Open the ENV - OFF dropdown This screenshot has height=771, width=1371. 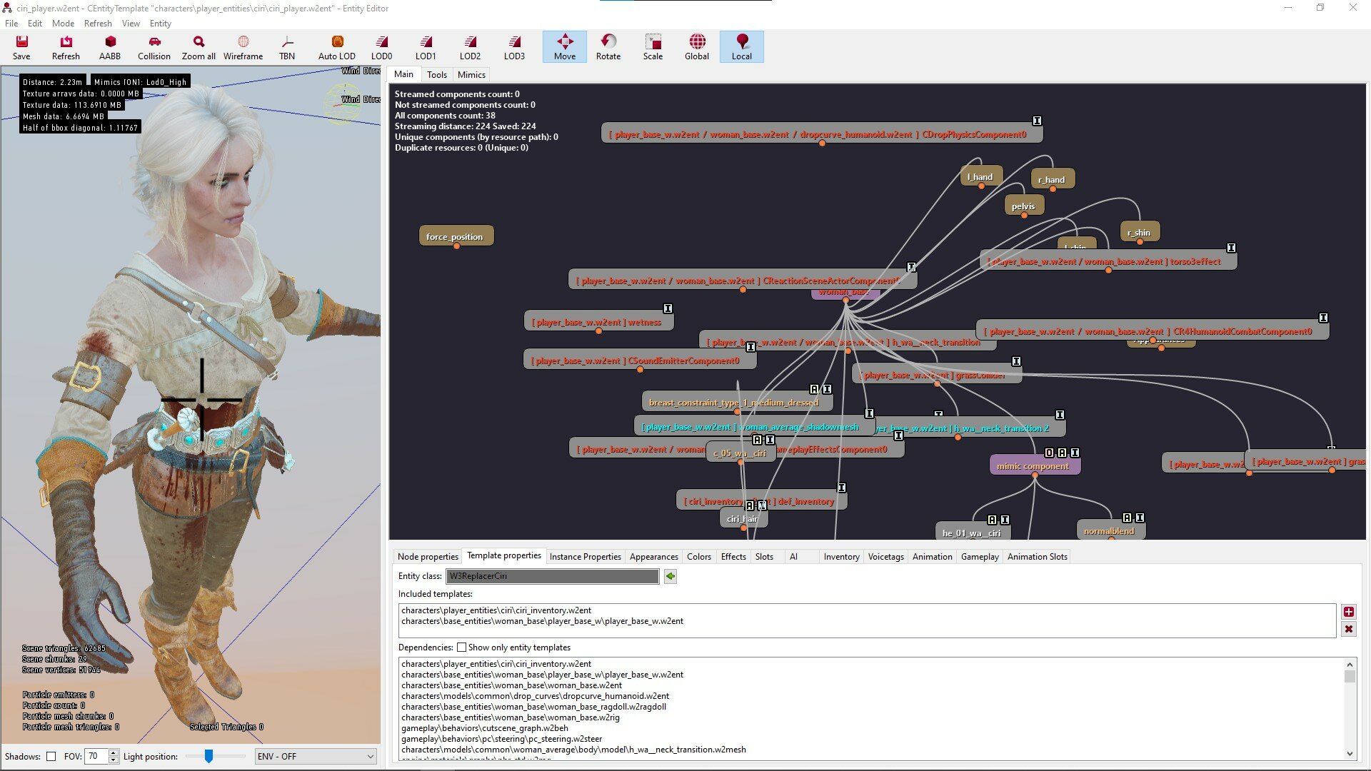pyautogui.click(x=315, y=757)
